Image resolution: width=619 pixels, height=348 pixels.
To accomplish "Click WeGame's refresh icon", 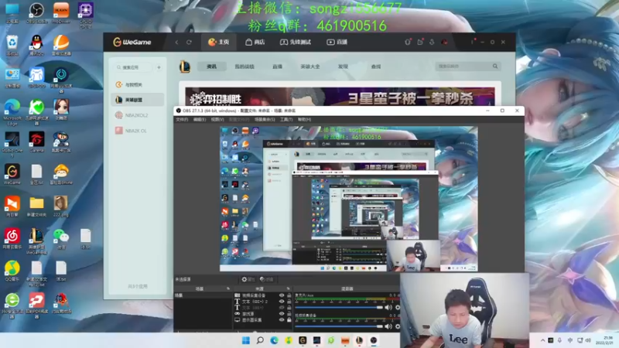I will [189, 43].
